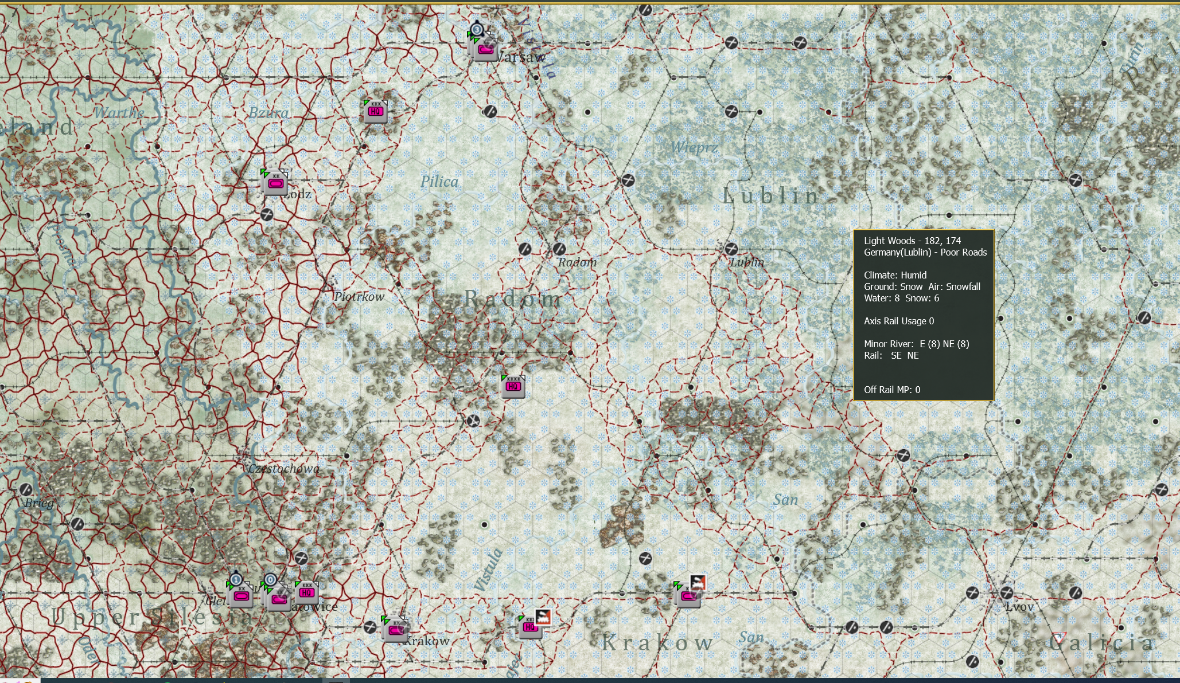Select the unit stack at Warsaw
Screen dimensions: 1180x683
pyautogui.click(x=485, y=49)
